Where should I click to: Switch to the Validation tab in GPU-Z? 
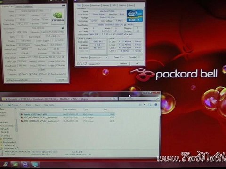pos(28,6)
